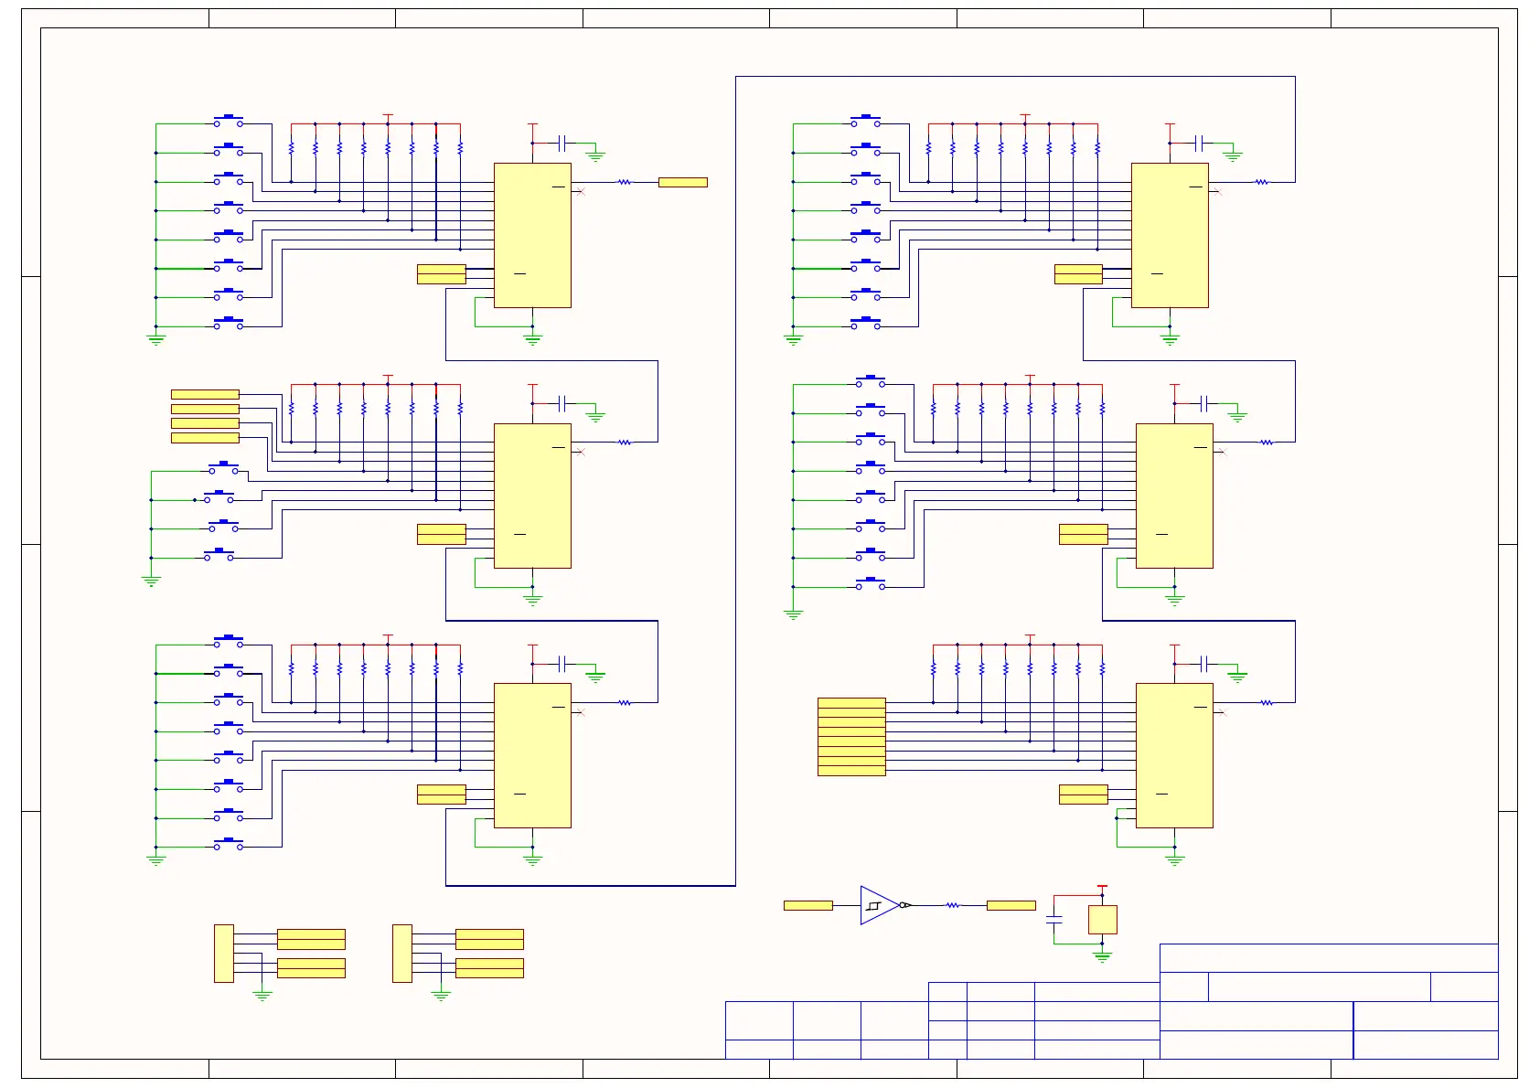Click the yellow port after the inverter's resistor
This screenshot has height=1088, width=1540.
pos(1011,905)
